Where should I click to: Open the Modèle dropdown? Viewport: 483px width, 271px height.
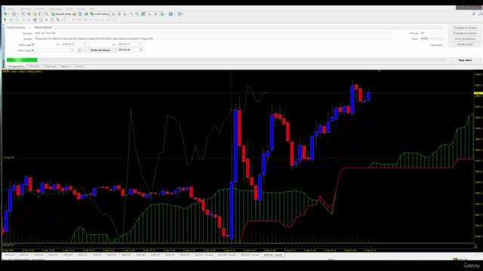tap(389, 38)
